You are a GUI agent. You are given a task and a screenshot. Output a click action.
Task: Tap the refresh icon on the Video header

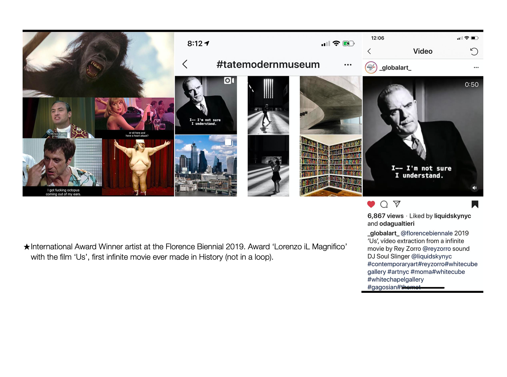point(474,52)
